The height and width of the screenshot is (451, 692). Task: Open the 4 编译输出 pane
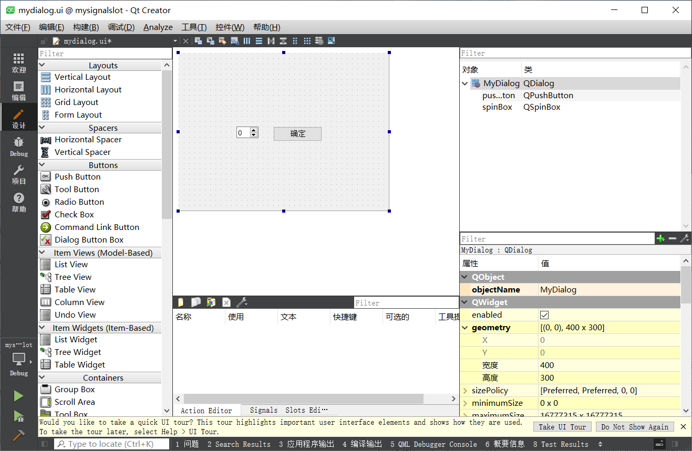pos(362,444)
